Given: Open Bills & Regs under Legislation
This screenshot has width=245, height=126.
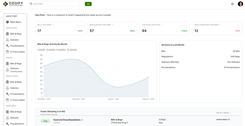Looking at the screenshot, I should (x=16, y=34).
